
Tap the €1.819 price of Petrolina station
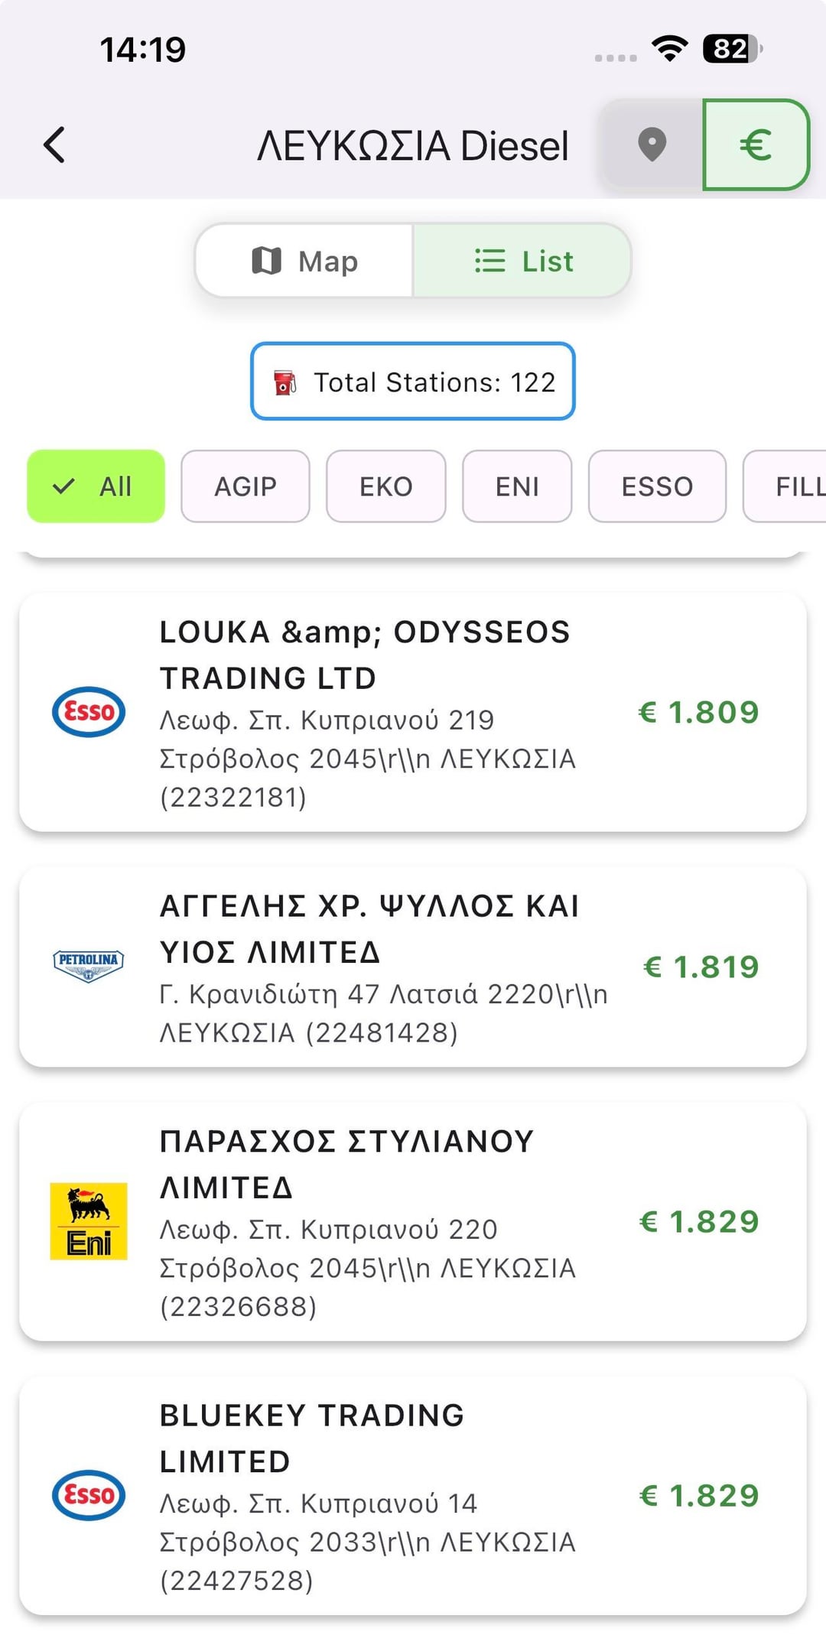[701, 967]
